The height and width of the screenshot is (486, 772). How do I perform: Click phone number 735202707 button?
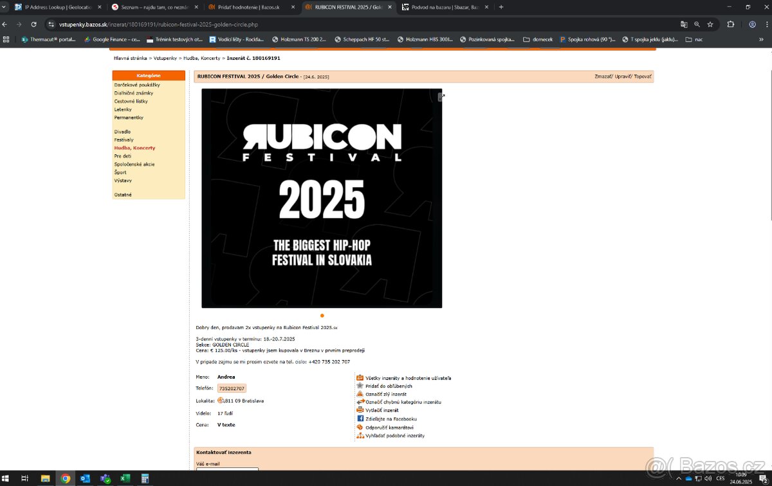pyautogui.click(x=232, y=388)
